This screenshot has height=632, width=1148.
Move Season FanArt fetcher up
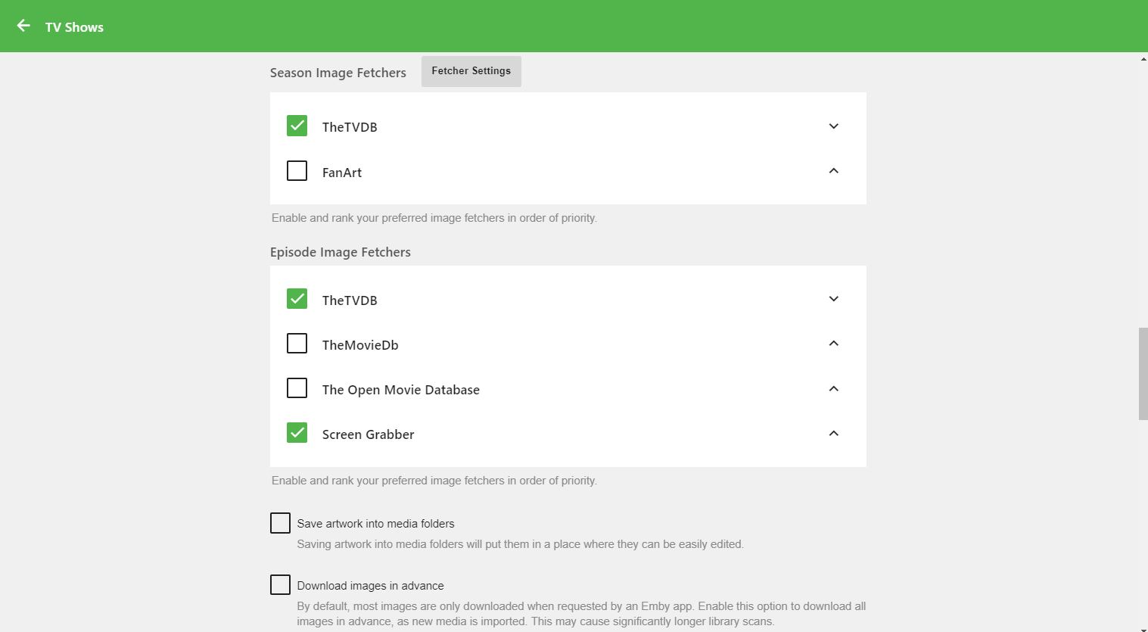coord(833,171)
